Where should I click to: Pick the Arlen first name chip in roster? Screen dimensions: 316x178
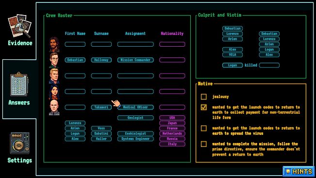(x=75, y=128)
